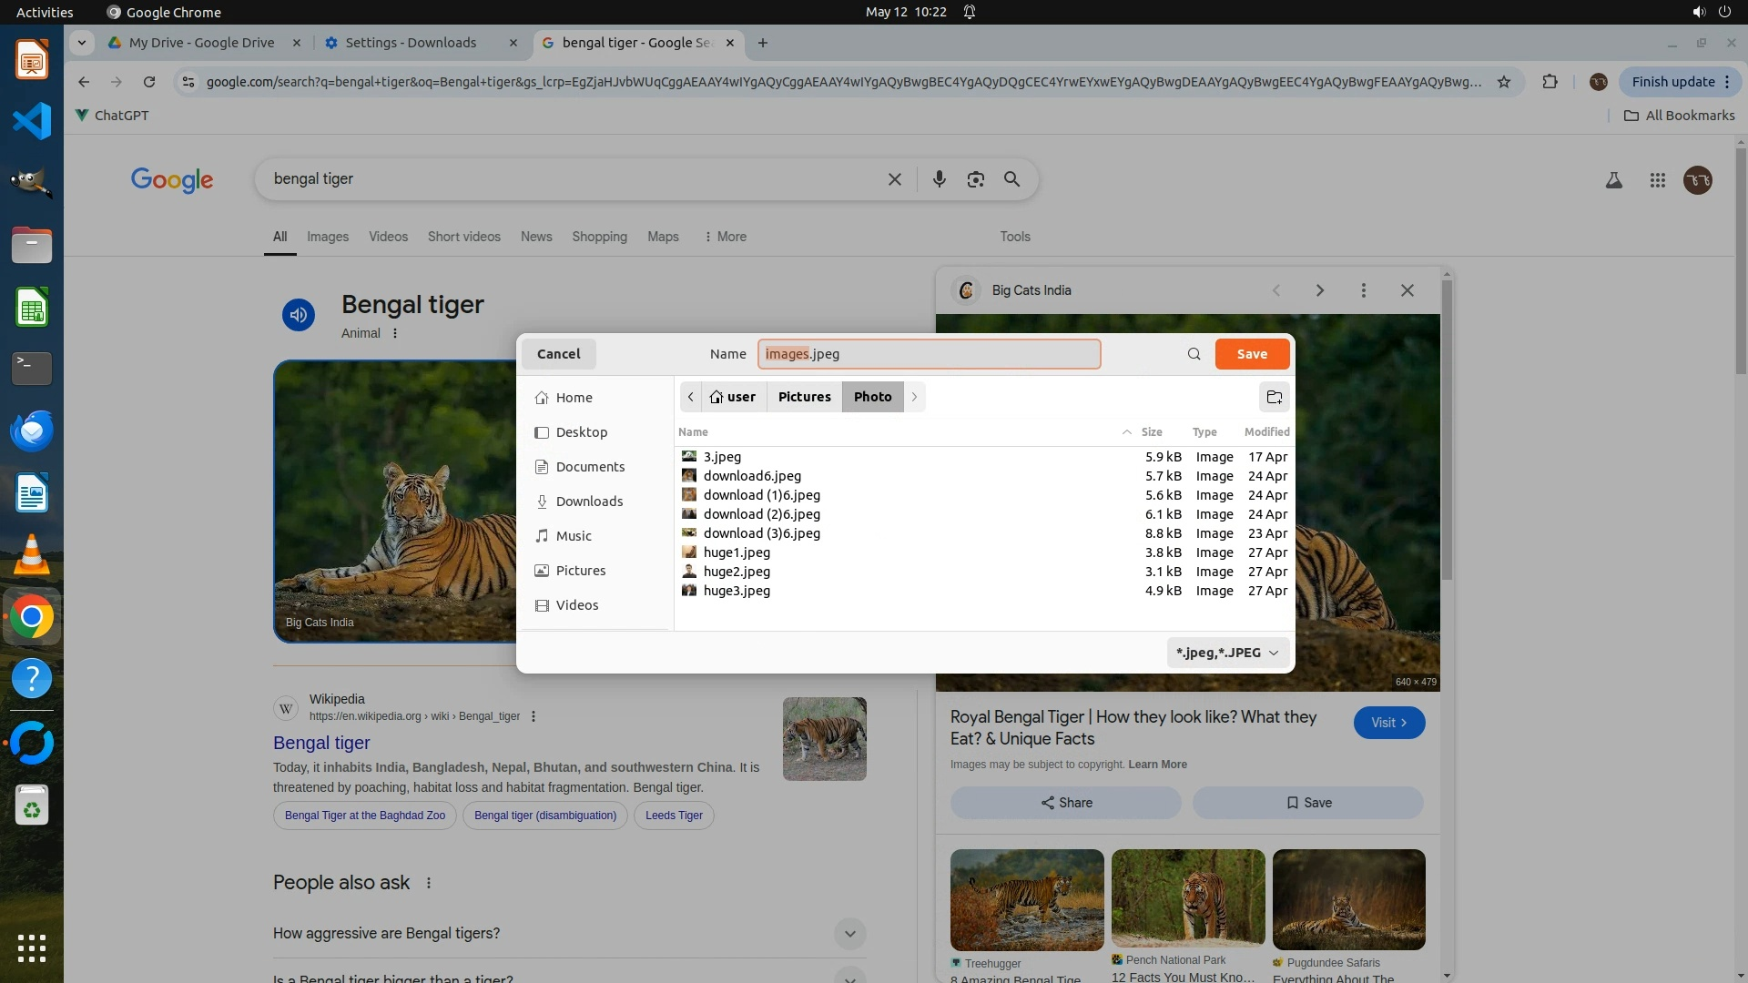Open the Google apps grid
This screenshot has height=983, width=1748.
coord(1657,180)
